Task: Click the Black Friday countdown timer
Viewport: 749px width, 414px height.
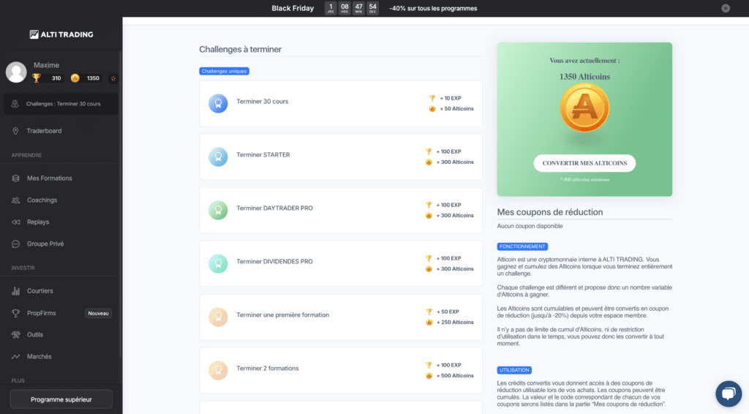Action: click(352, 8)
